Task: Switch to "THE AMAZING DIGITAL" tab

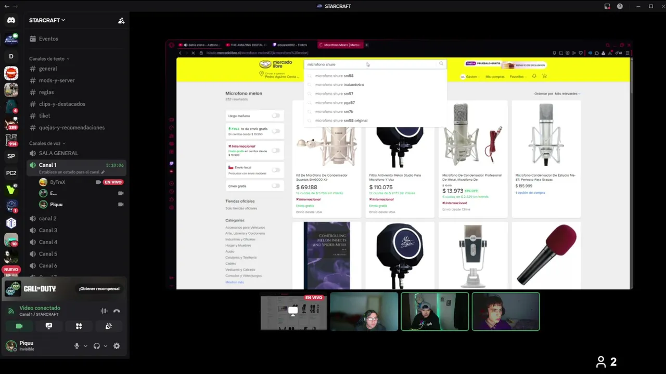Action: (x=246, y=45)
